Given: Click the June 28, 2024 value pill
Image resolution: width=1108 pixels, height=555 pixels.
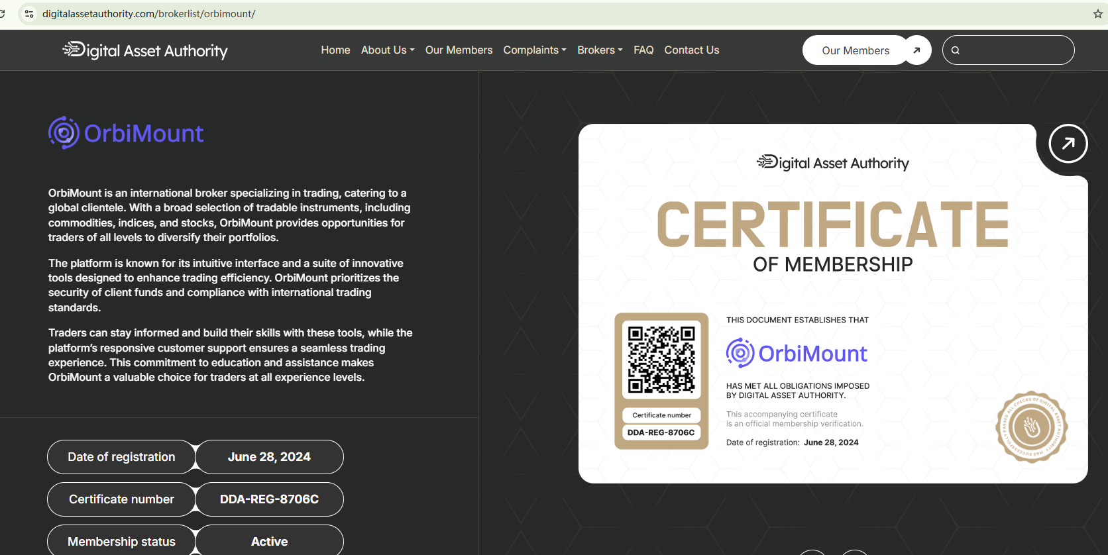Looking at the screenshot, I should [269, 457].
